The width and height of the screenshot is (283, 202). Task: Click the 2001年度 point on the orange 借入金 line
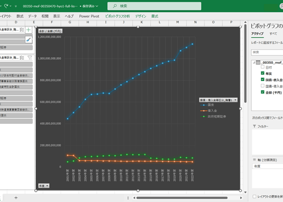point(68,155)
